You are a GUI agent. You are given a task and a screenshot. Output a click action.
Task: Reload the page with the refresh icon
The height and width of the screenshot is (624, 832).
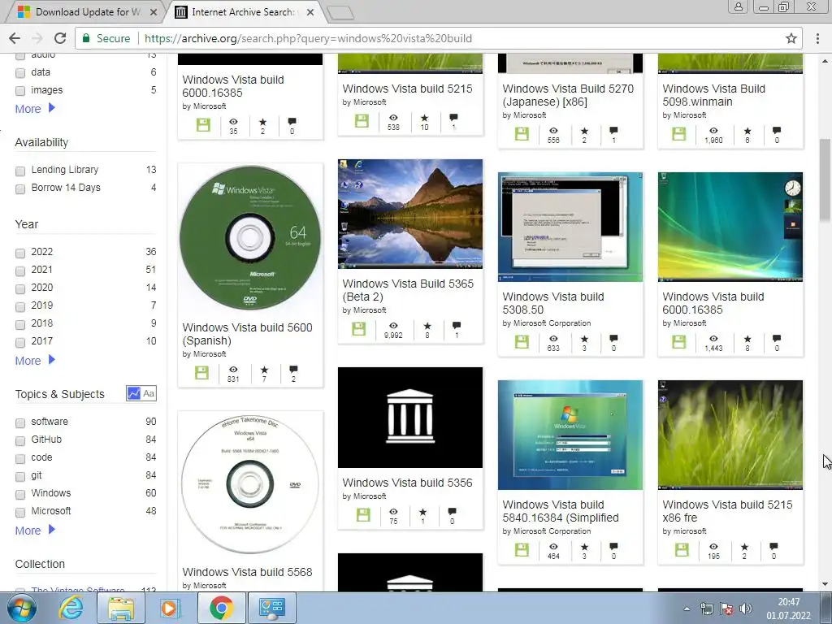pyautogui.click(x=60, y=38)
